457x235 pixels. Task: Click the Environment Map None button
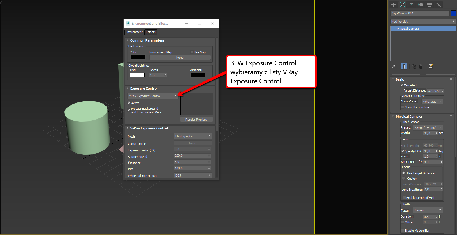[x=180, y=58]
